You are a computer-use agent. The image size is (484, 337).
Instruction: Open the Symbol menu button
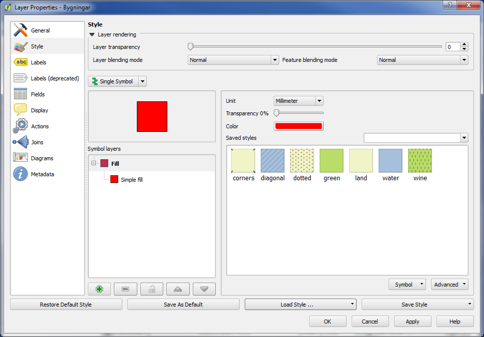[407, 285]
